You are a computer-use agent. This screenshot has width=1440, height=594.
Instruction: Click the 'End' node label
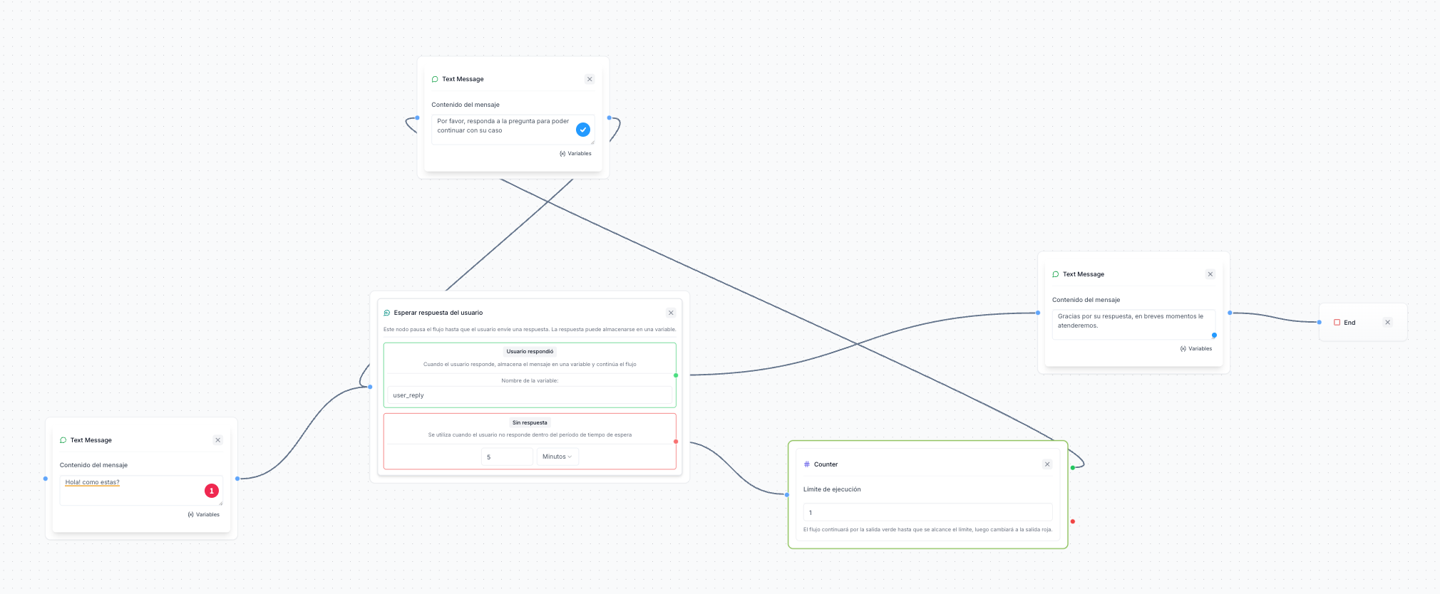click(x=1349, y=323)
